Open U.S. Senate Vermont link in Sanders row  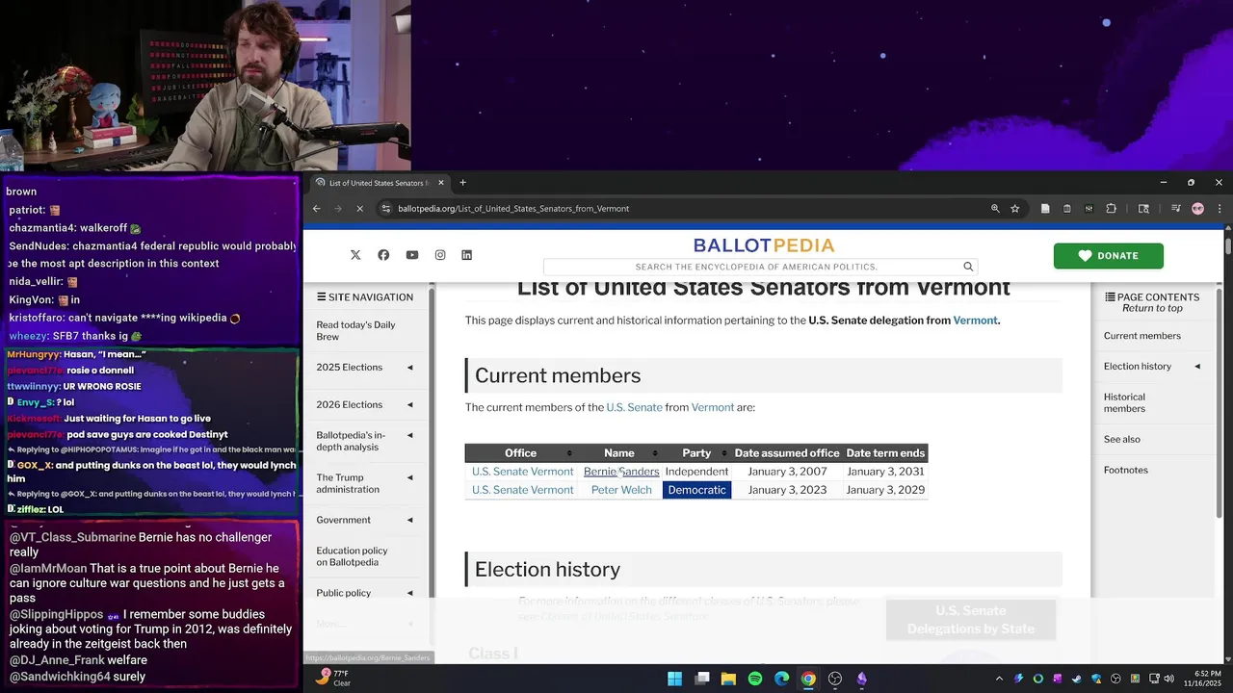click(522, 472)
